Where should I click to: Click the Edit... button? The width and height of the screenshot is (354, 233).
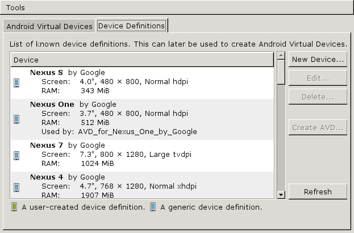point(318,78)
